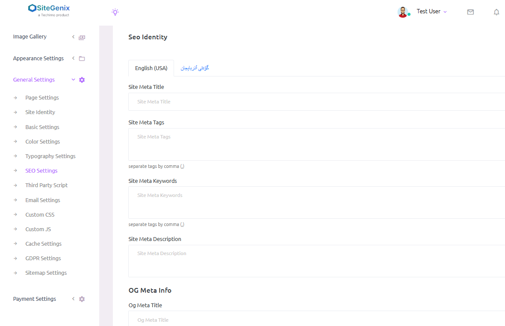Screen dimensions: 505x326
Task: Collapse the General Settings menu chevron
Action: (x=73, y=79)
